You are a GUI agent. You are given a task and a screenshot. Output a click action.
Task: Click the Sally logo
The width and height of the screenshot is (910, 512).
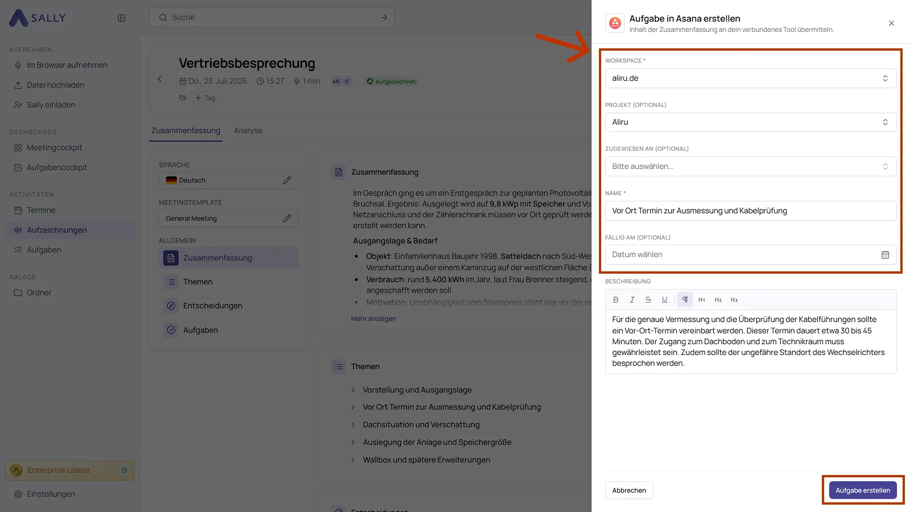click(x=38, y=18)
